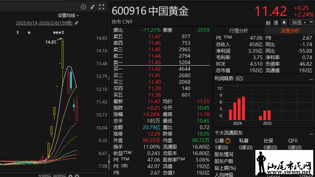Screen dimensions: 315x177
Task: Open more options for 利润趋势
Action: (x=310, y=79)
